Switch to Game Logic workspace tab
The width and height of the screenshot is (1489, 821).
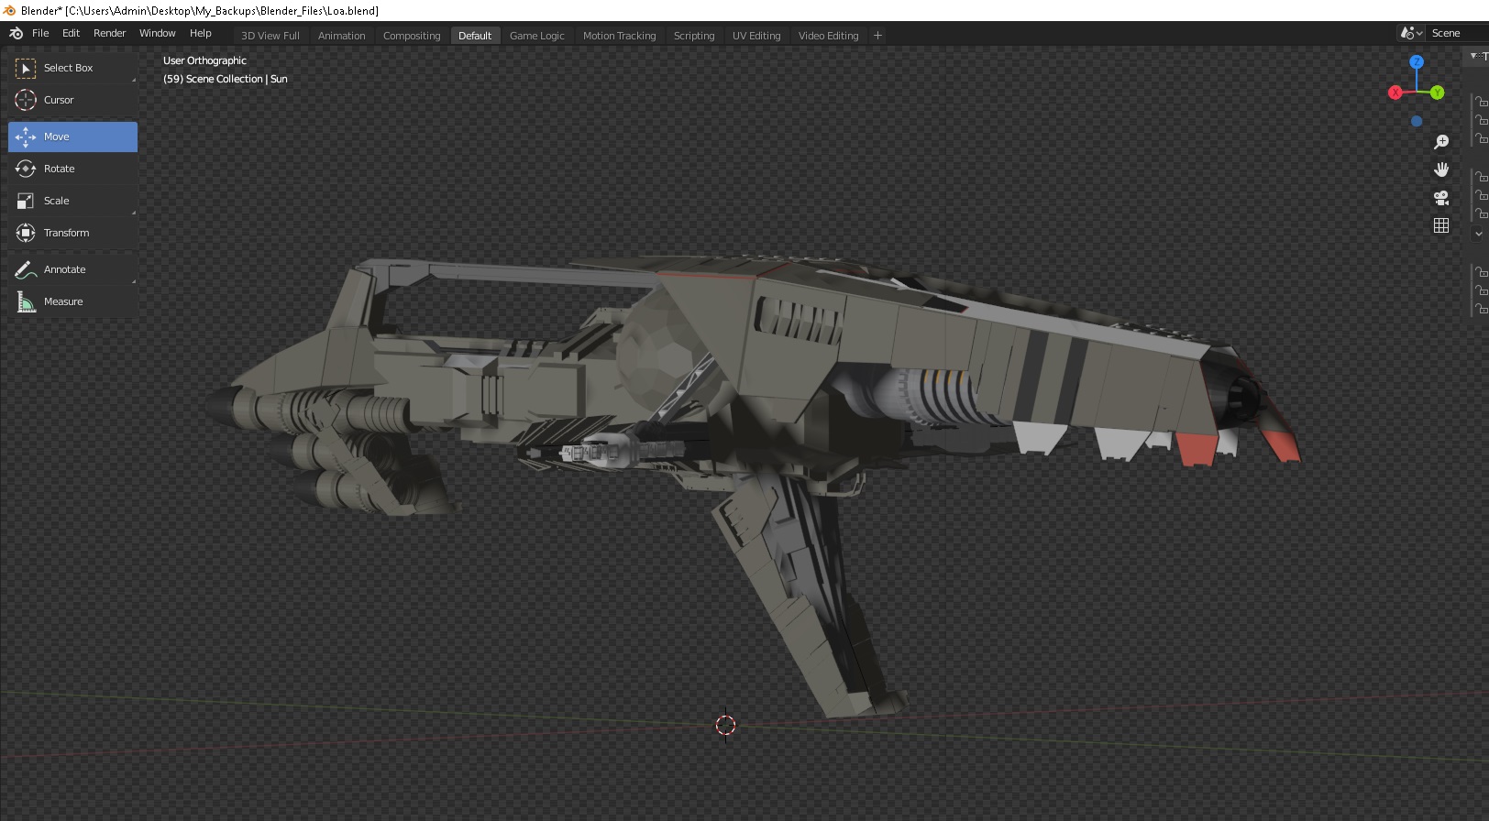537,36
